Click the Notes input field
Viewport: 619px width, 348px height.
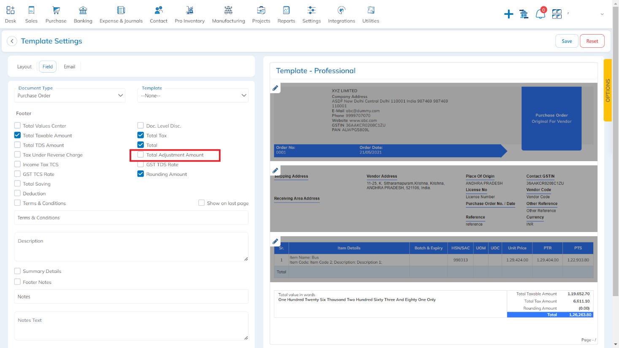131,297
